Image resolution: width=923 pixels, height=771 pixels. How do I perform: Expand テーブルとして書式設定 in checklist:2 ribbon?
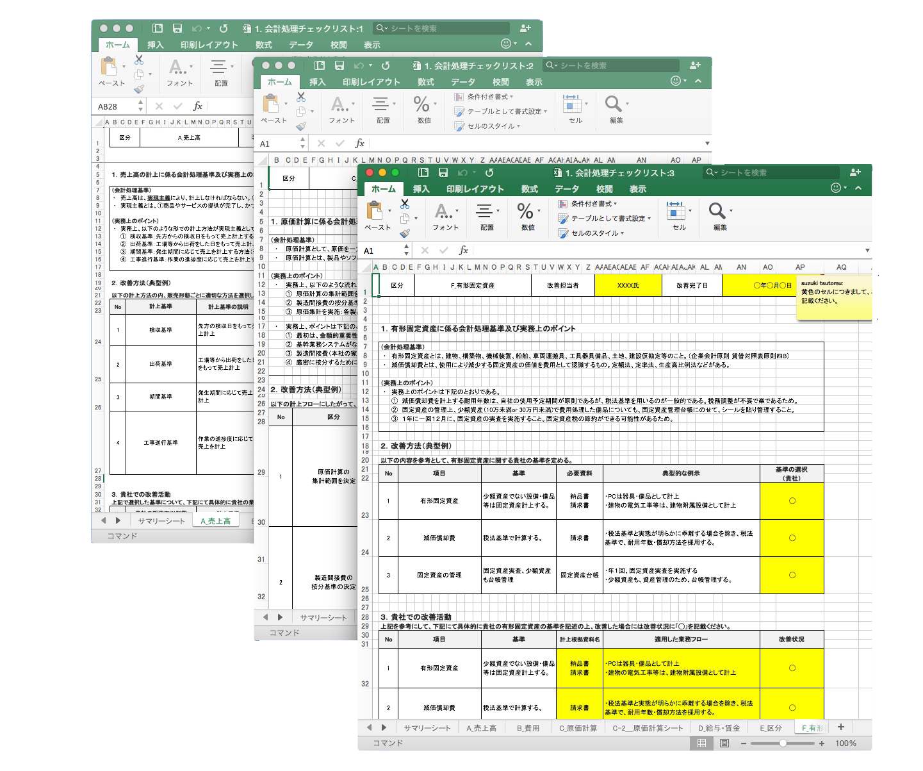pyautogui.click(x=501, y=112)
